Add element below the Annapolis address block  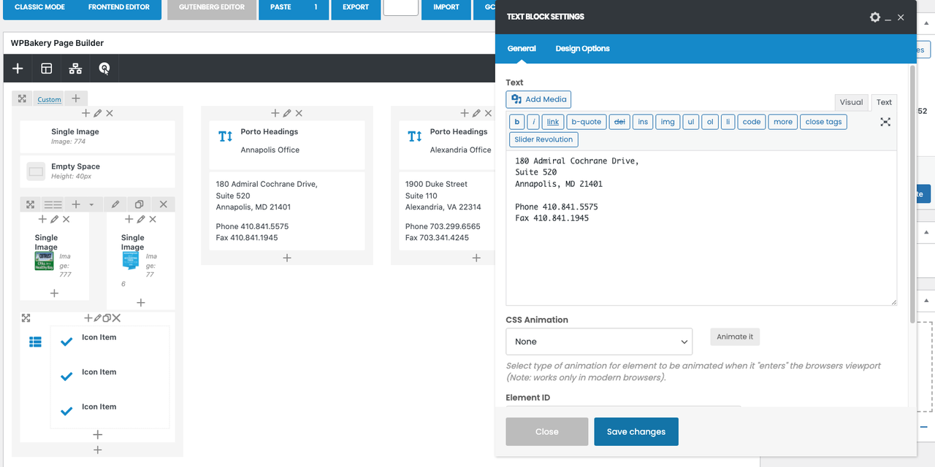tap(287, 258)
